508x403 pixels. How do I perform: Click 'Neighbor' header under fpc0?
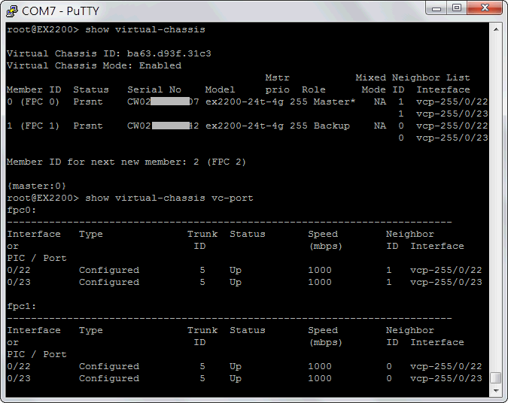(410, 234)
